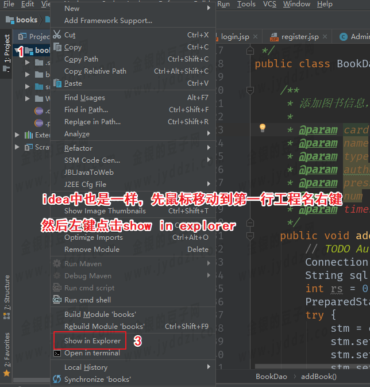The width and height of the screenshot is (370, 387).
Task: Click the Debug Maven gear icon
Action: pos(57,275)
